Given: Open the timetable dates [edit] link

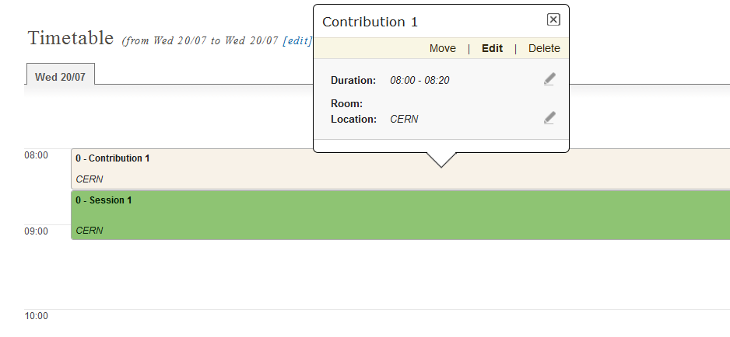Looking at the screenshot, I should [297, 40].
